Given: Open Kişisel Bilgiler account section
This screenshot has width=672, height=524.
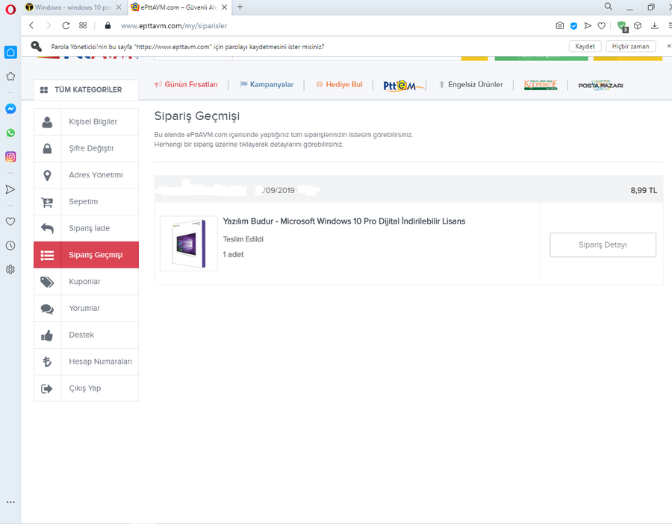Looking at the screenshot, I should [x=86, y=122].
